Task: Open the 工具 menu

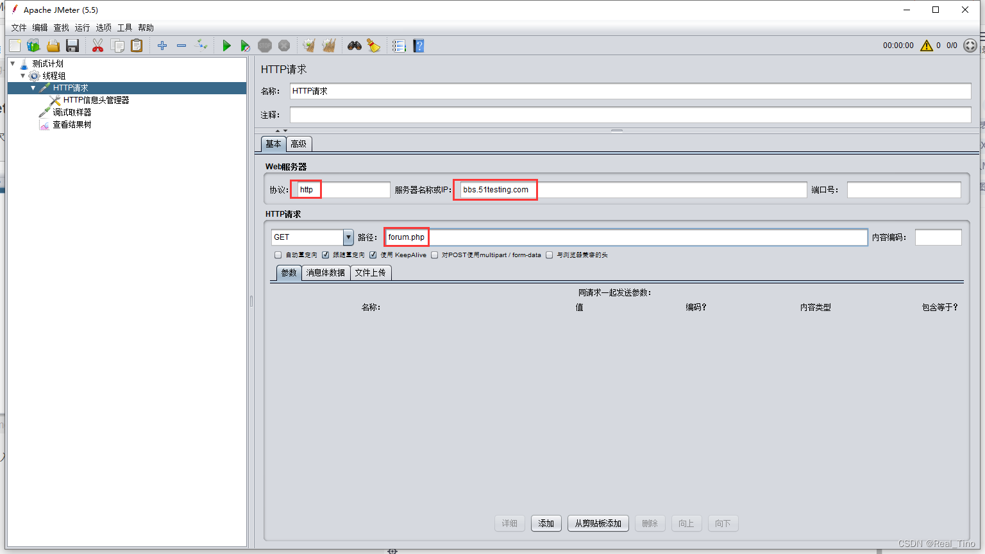Action: (124, 28)
